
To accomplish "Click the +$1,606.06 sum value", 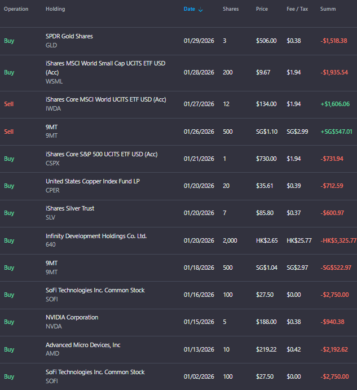I will pos(334,104).
